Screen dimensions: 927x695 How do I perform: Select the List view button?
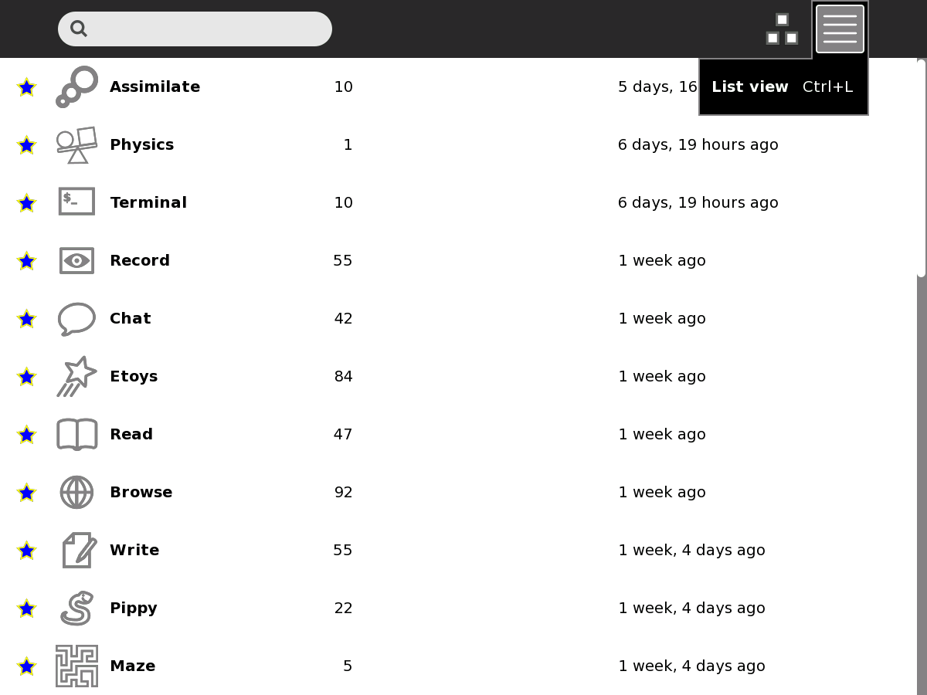point(840,29)
